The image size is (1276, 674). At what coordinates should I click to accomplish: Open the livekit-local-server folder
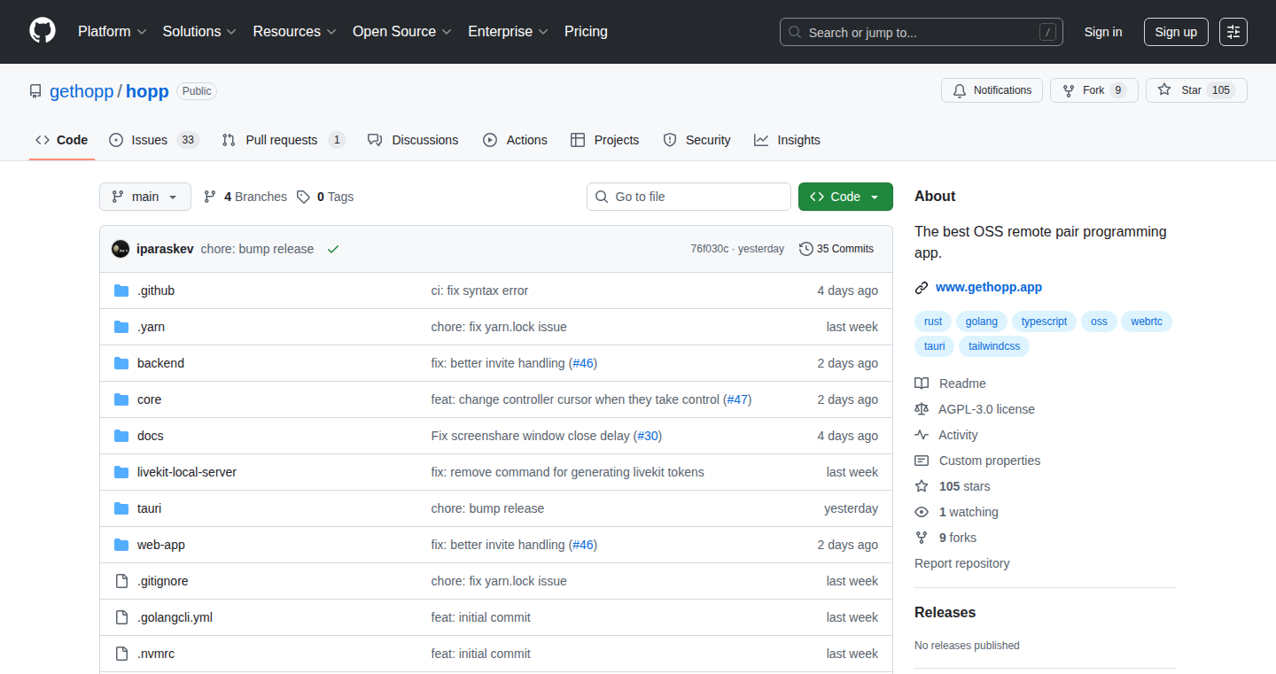(187, 472)
